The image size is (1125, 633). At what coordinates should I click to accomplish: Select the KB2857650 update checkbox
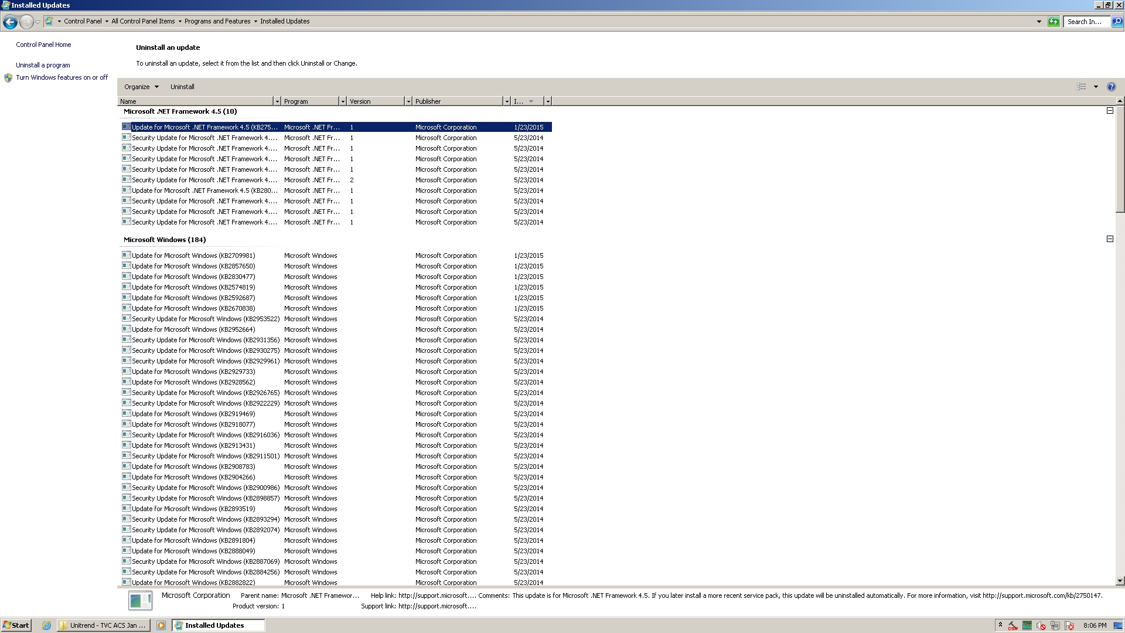point(126,266)
